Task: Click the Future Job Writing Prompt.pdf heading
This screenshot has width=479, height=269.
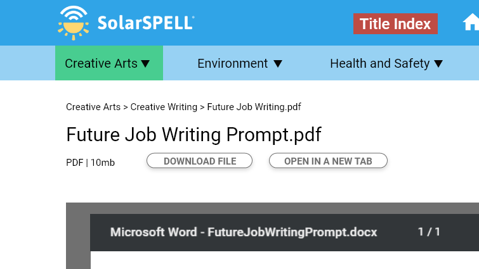Action: 194,135
